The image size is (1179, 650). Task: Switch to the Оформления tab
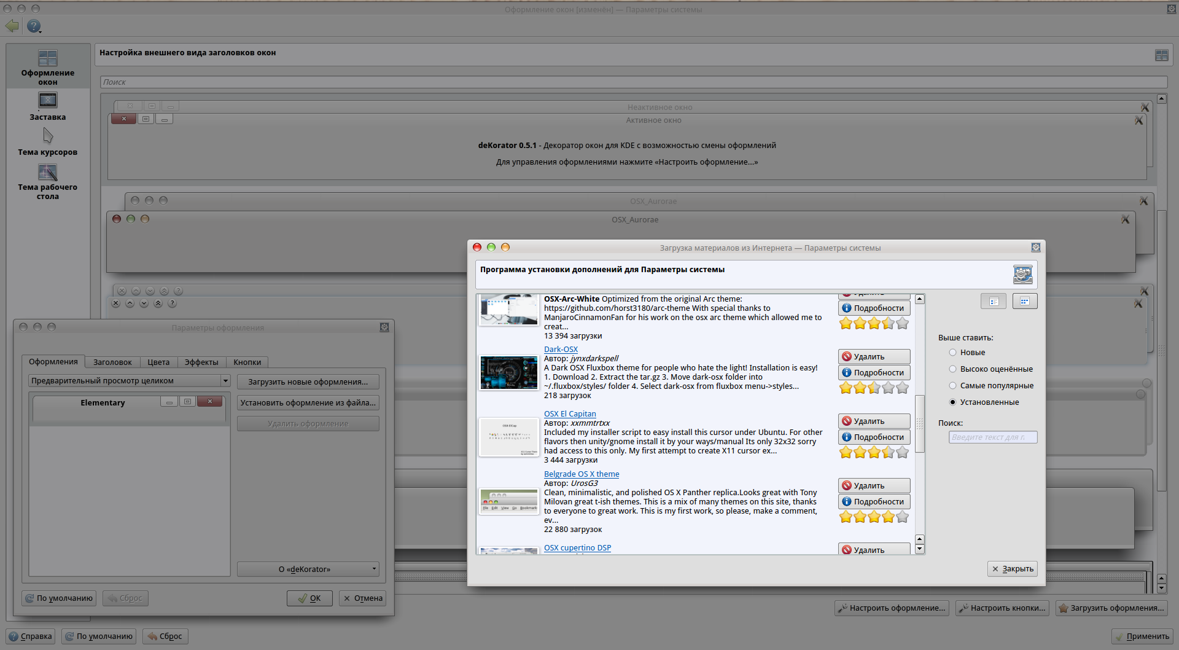[x=53, y=362]
